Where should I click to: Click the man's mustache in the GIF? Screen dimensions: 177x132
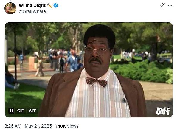point(95,60)
